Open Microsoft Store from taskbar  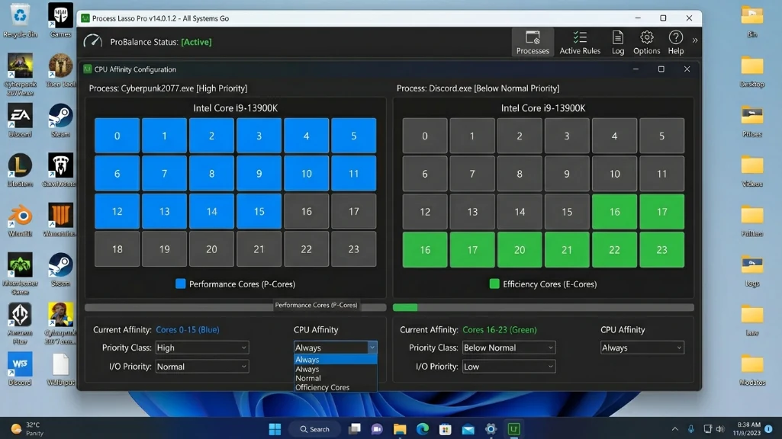point(446,429)
